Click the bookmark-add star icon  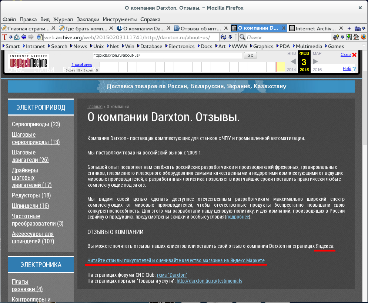(336, 37)
